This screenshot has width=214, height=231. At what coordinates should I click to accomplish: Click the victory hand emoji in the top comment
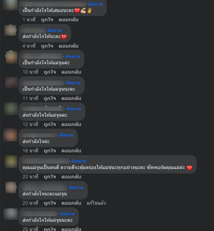tap(89, 11)
